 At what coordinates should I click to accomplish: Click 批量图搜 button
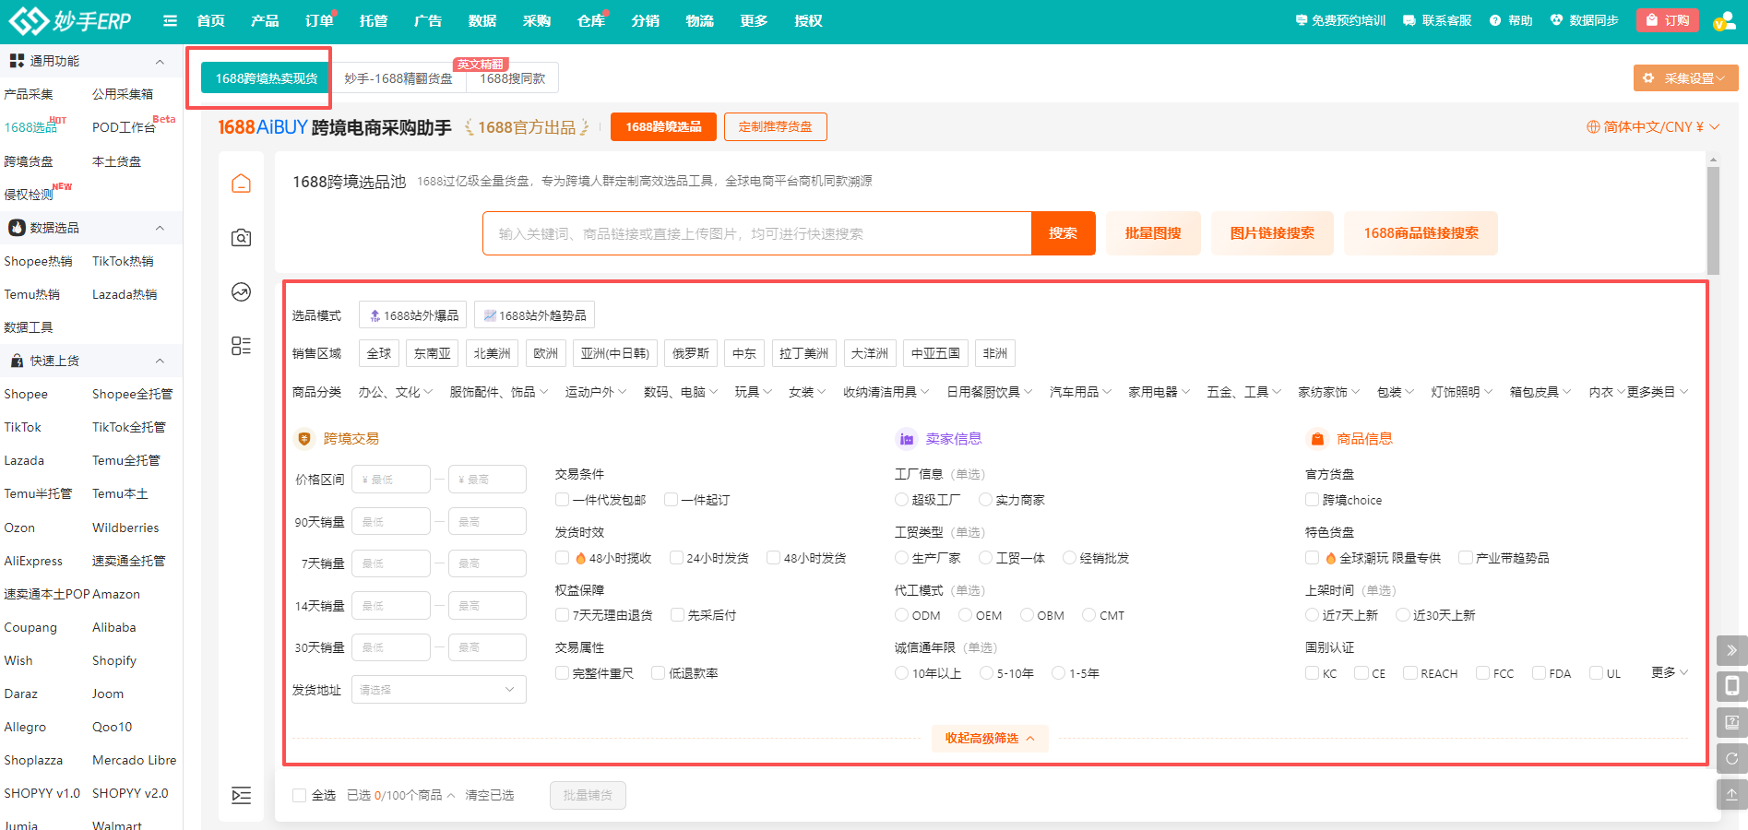pyautogui.click(x=1153, y=233)
